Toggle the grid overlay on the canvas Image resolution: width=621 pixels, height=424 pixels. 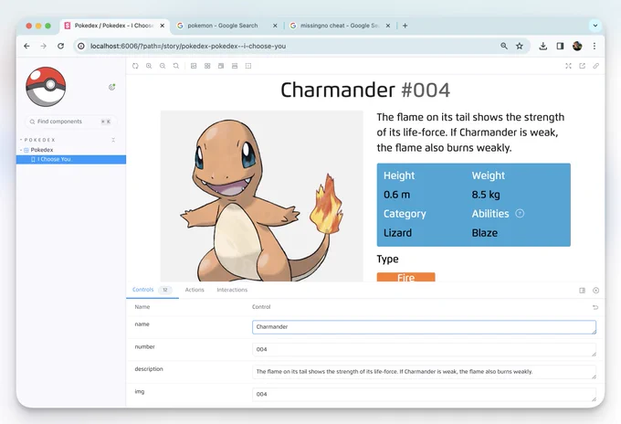[x=207, y=66]
